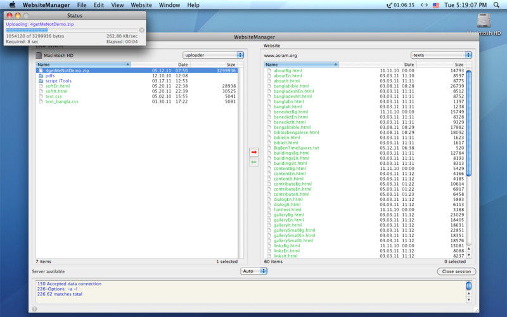The image size is (507, 317).
Task: Click the Close session button
Action: coord(456,271)
